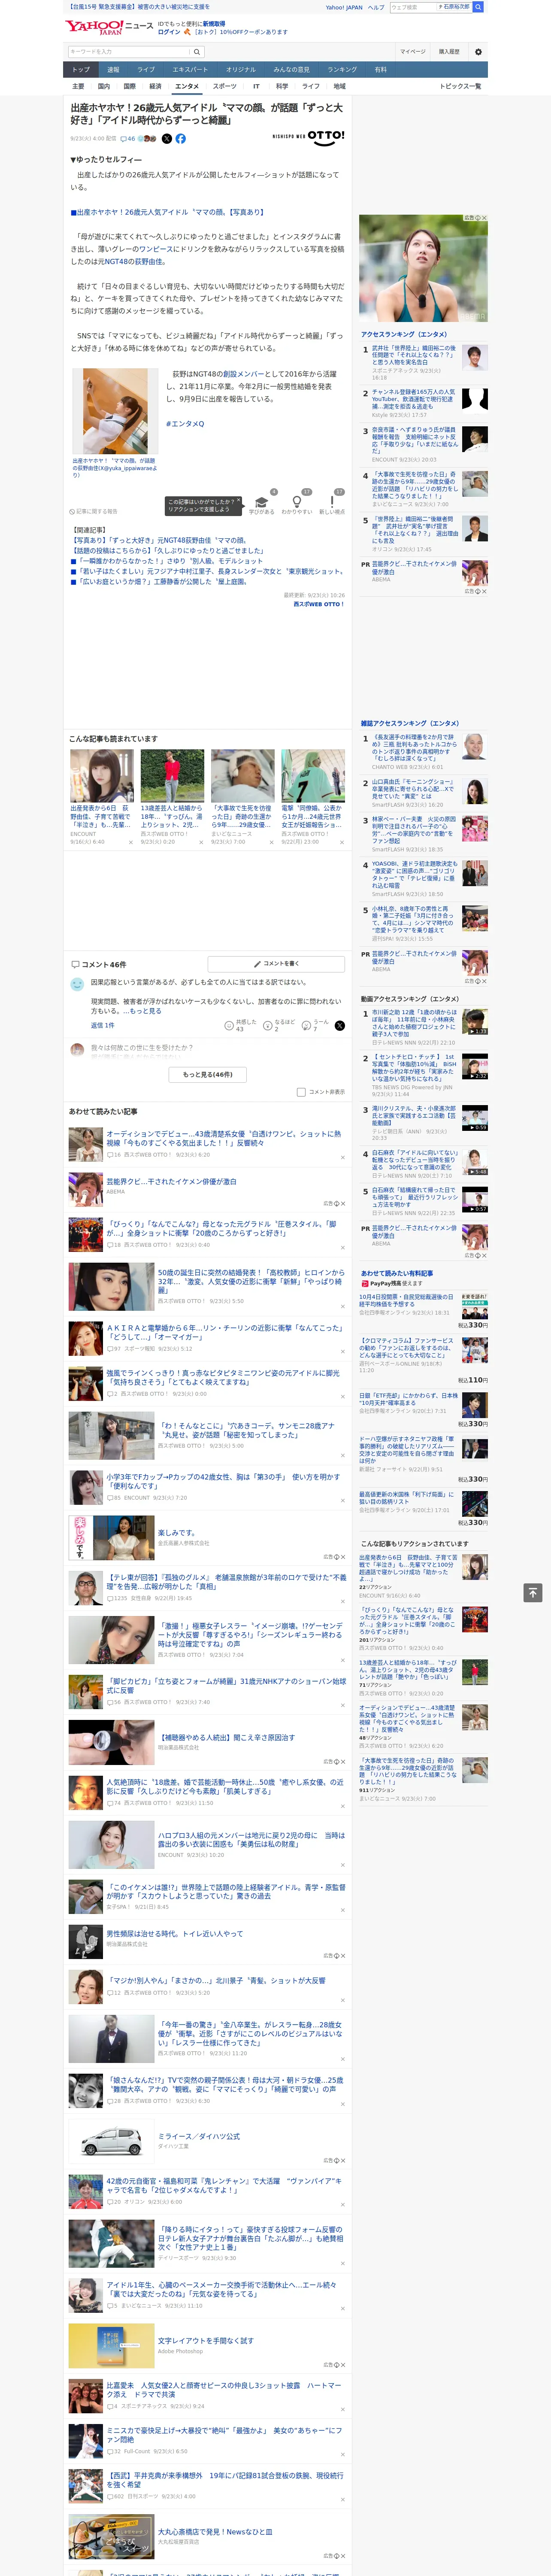
Task: Select ランキング navigation tab
Action: coord(342,70)
